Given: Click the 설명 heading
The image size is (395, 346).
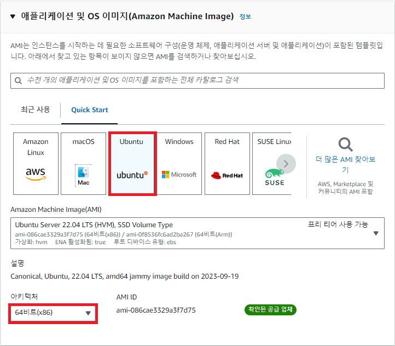Looking at the screenshot, I should (x=17, y=263).
